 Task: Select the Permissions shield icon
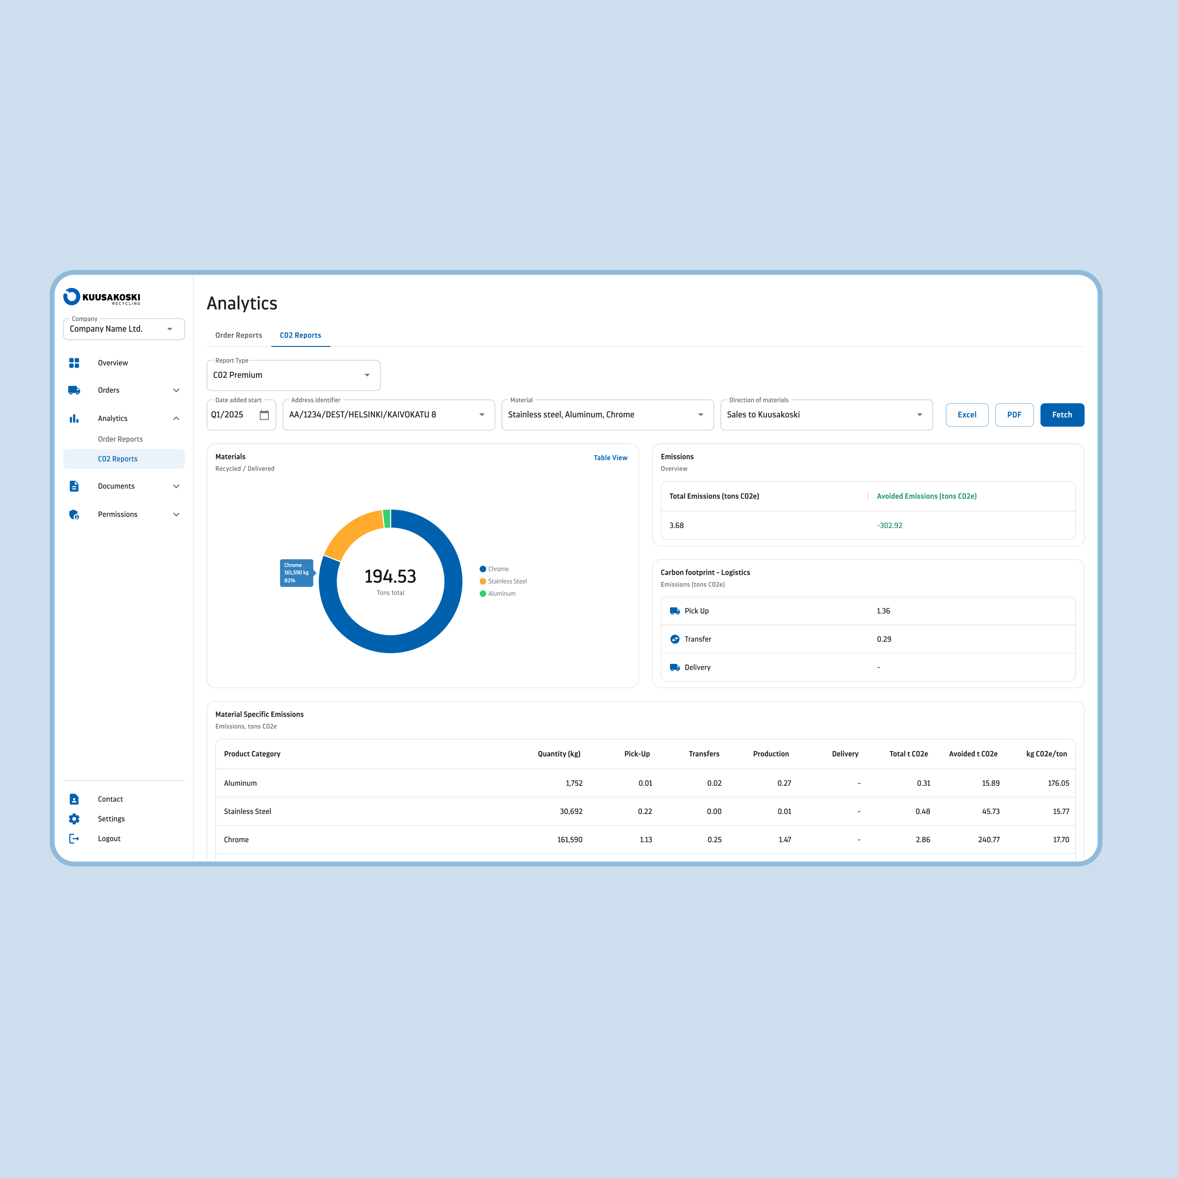[74, 514]
